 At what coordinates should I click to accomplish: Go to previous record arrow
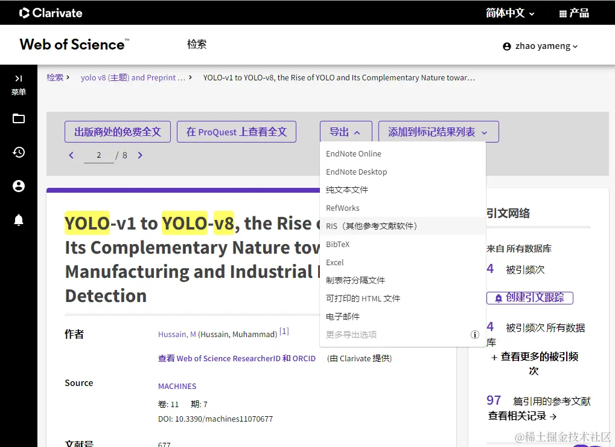71,155
